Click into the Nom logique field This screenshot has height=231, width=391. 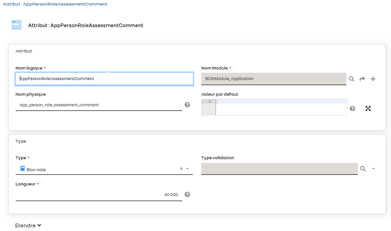104,79
